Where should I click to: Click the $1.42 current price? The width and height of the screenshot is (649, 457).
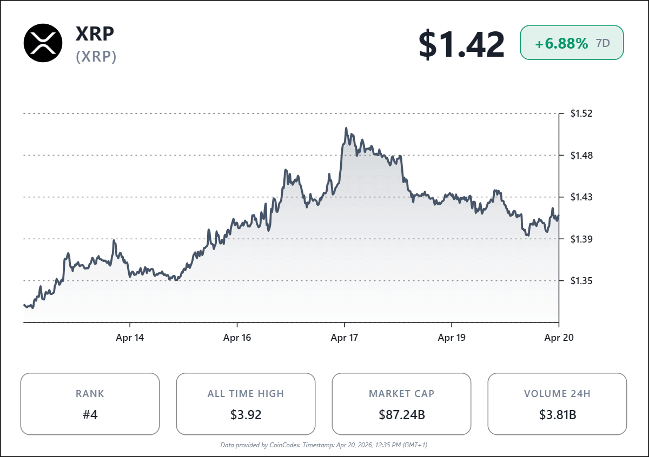[x=461, y=44]
